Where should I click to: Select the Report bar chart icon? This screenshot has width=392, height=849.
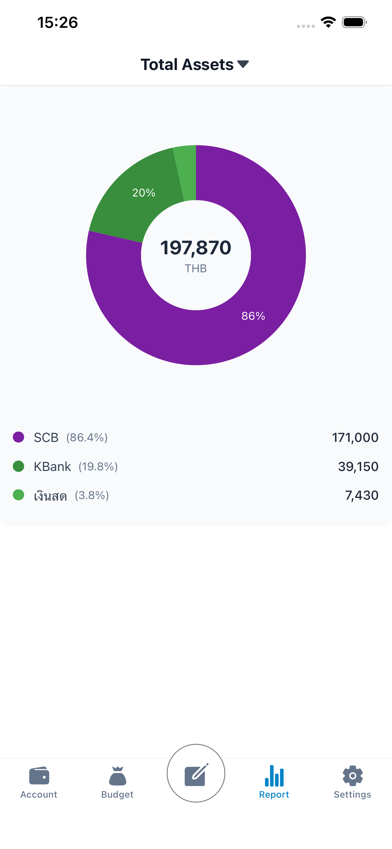pyautogui.click(x=274, y=776)
